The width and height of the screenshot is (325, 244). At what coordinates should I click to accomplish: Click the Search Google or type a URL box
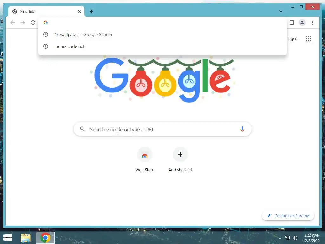pos(162,129)
